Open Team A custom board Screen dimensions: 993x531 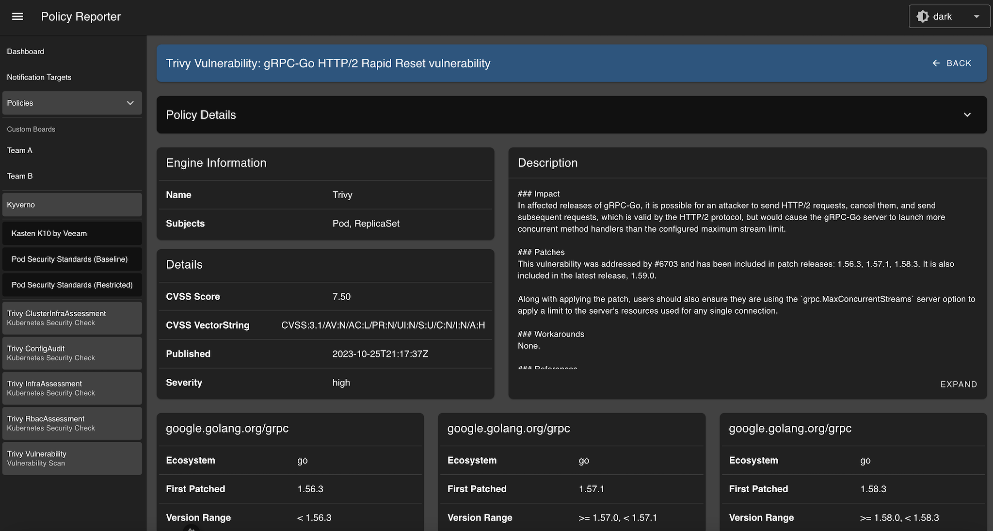tap(19, 150)
